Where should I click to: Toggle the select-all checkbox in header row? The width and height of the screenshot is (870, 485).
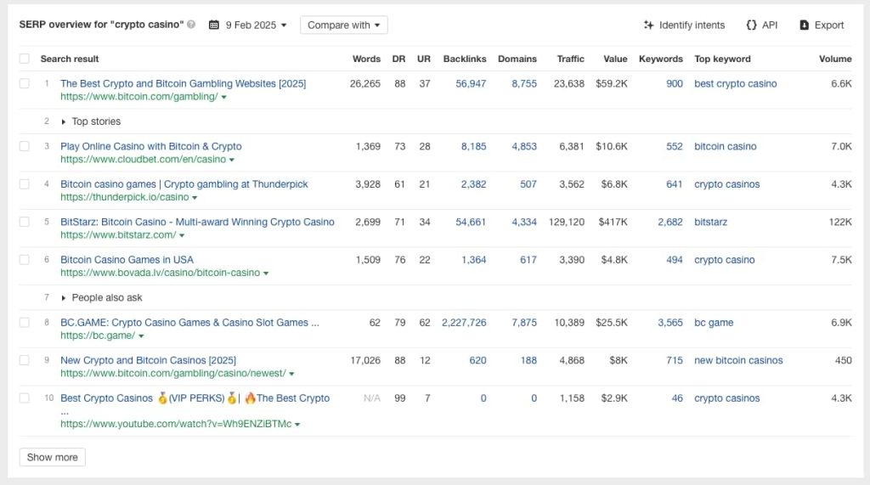click(25, 59)
